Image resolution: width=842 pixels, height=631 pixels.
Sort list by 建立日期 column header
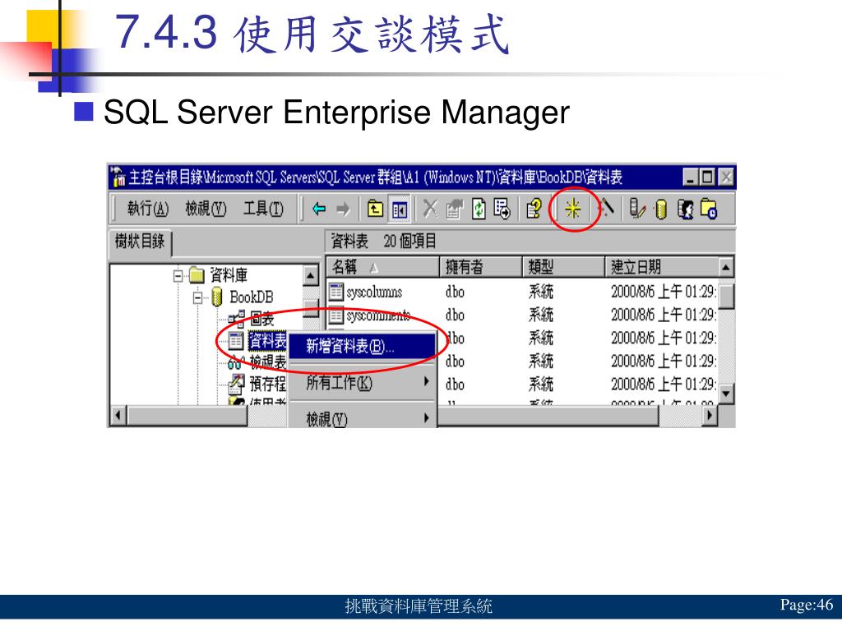pyautogui.click(x=663, y=267)
